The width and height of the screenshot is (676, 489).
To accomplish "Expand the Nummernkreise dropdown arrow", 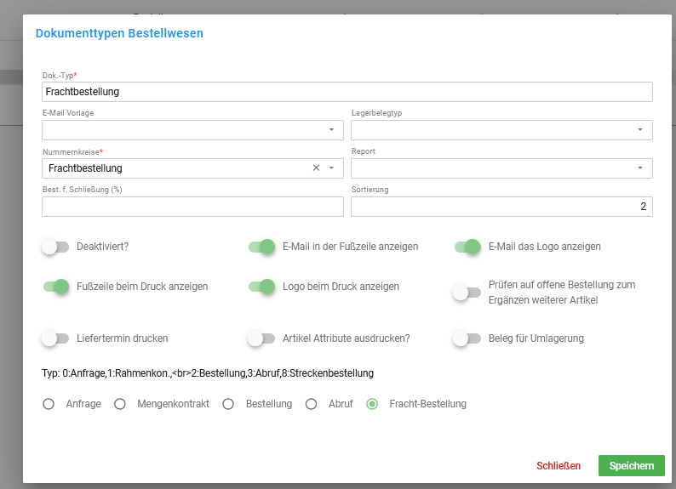I will tap(331, 168).
